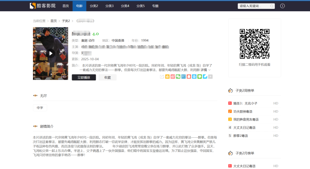Click the QR code image
Screen dimensions: 310x169
pyautogui.click(x=255, y=44)
